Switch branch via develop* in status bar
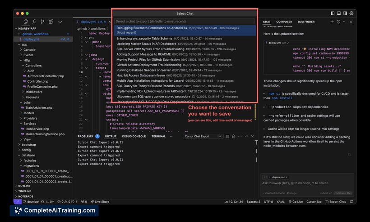Viewport: 370px width, 222px height. [x=32, y=202]
